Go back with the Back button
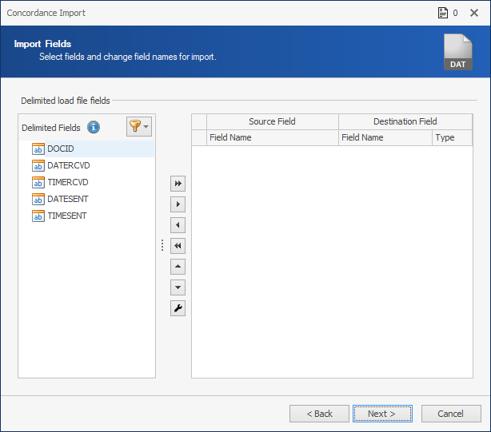The height and width of the screenshot is (432, 491). (x=319, y=414)
